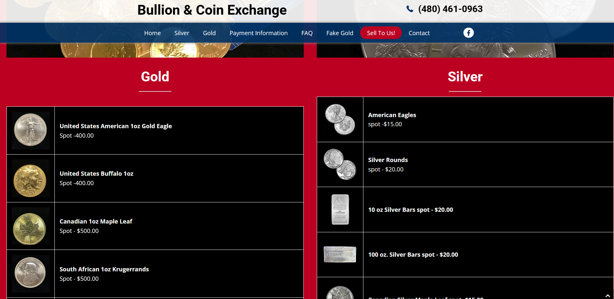Select 'South African 1oz Krugerrands' text

coord(104,269)
